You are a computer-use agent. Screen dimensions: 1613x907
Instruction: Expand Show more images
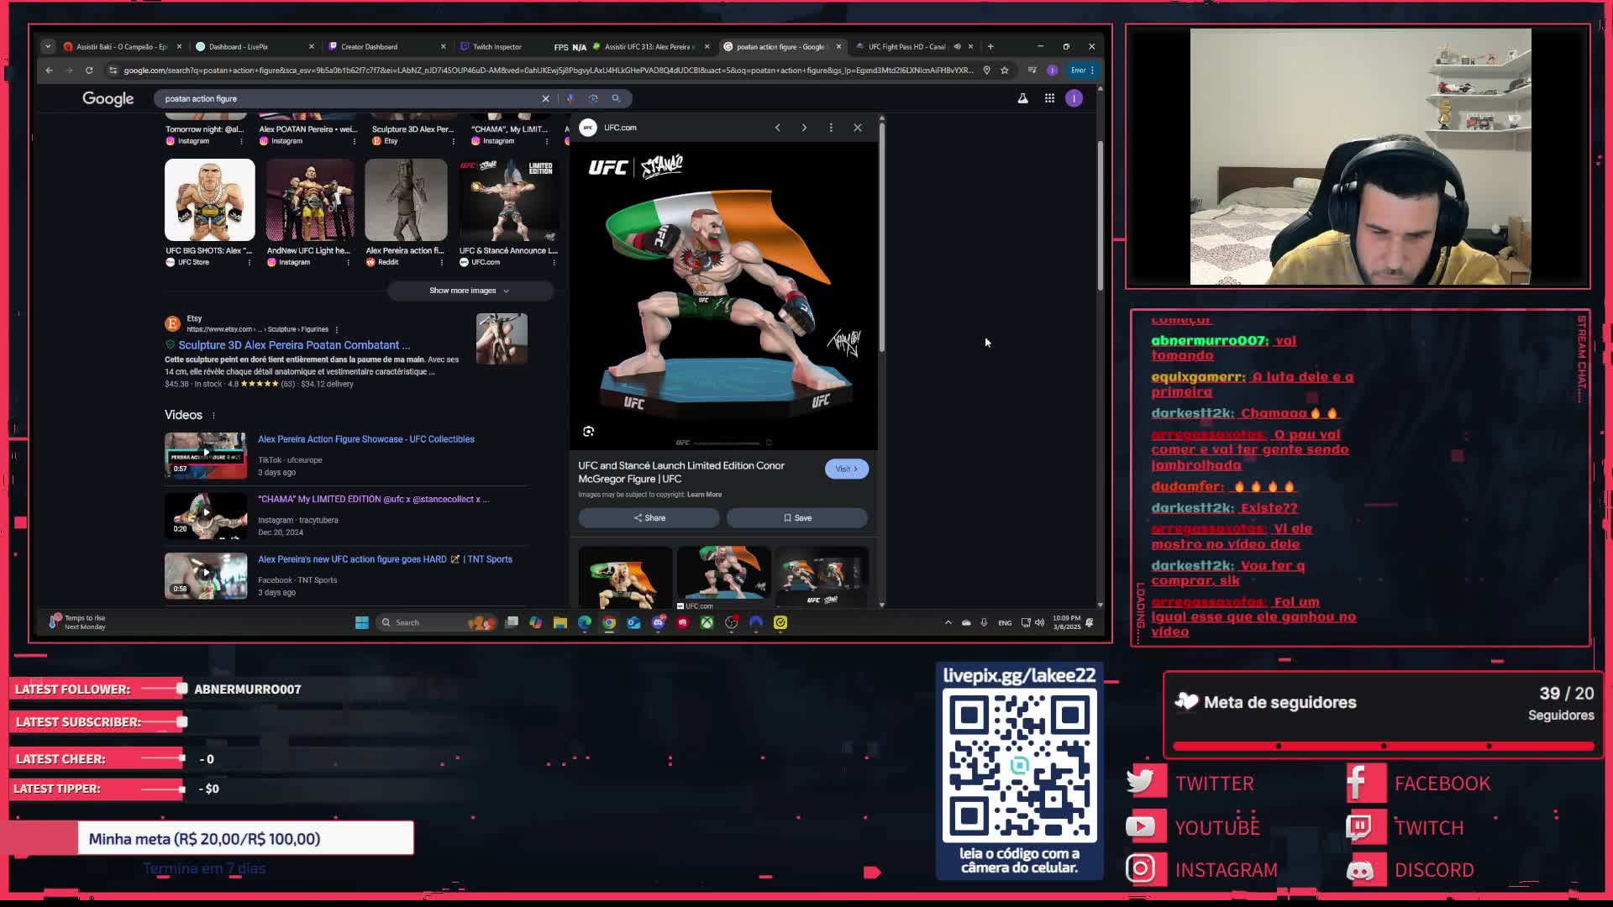470,291
